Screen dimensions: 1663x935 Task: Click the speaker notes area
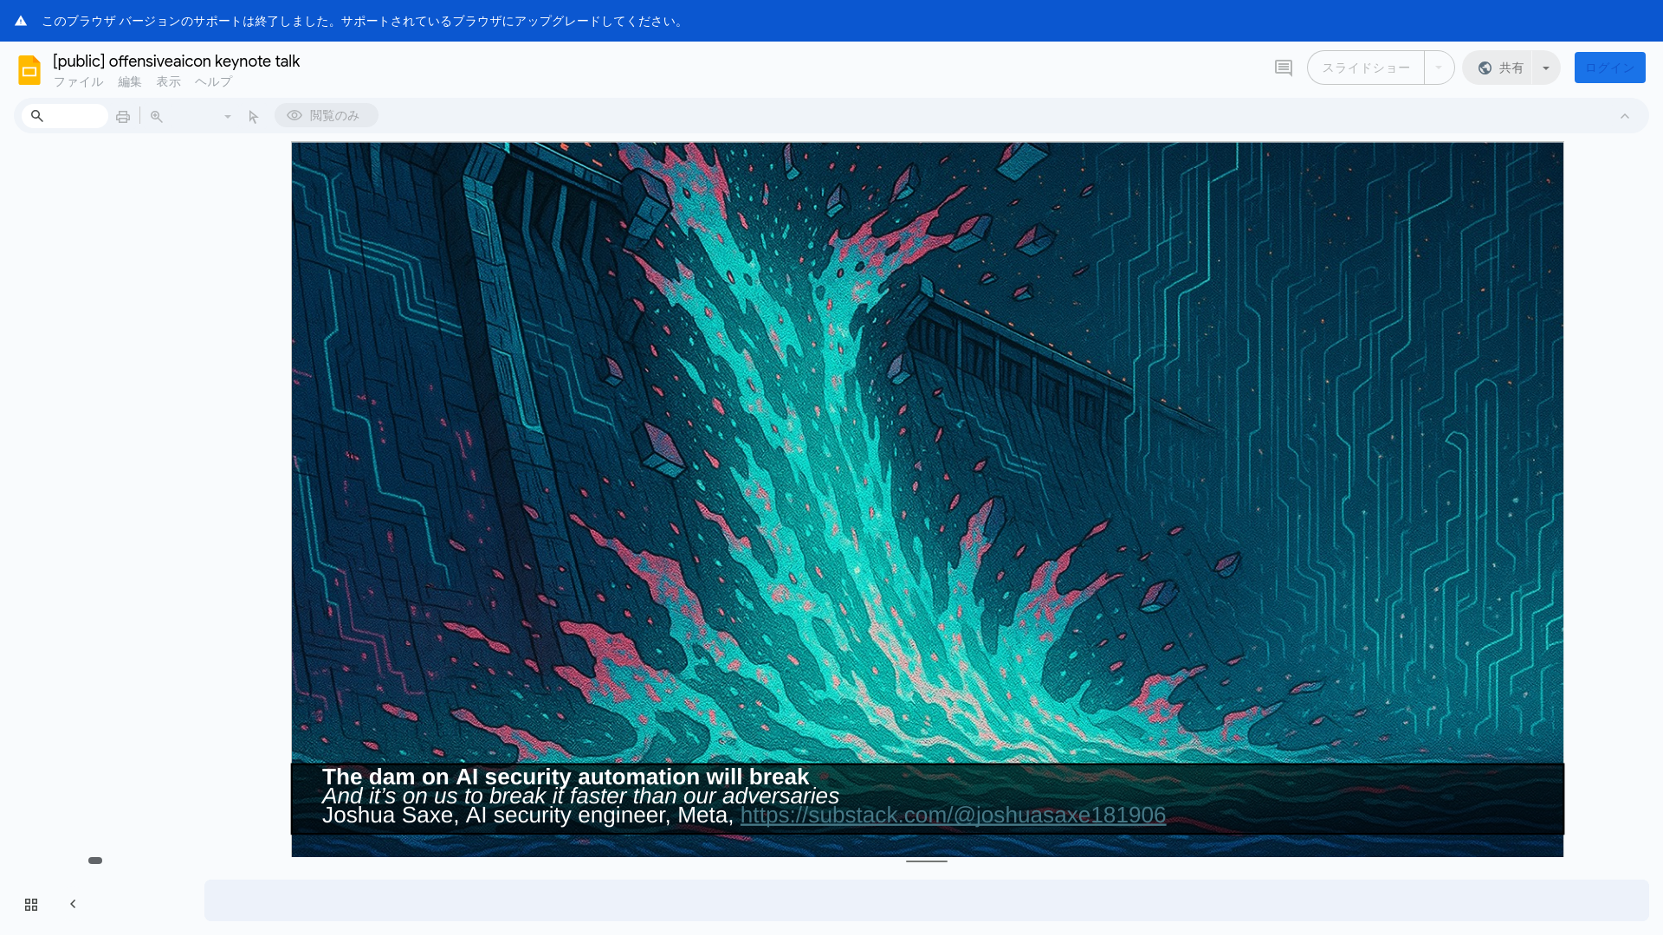tap(927, 900)
